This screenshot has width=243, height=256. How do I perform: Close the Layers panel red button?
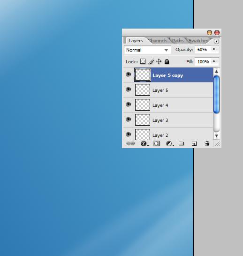pos(217,32)
